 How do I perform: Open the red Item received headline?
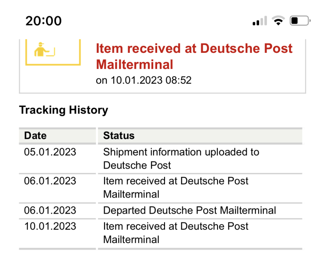point(194,56)
